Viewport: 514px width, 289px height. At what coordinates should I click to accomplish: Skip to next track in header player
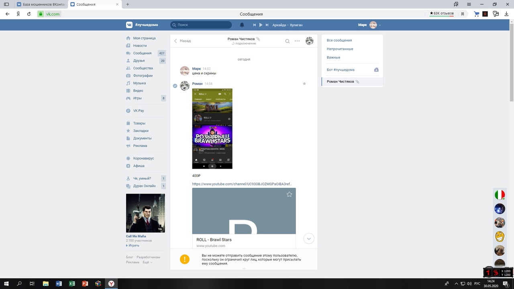tap(267, 25)
